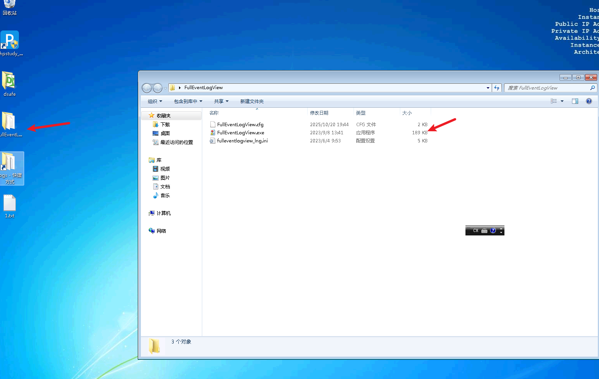The width and height of the screenshot is (599, 379).
Task: Open the Recycle Bin desktop icon
Action: click(10, 7)
